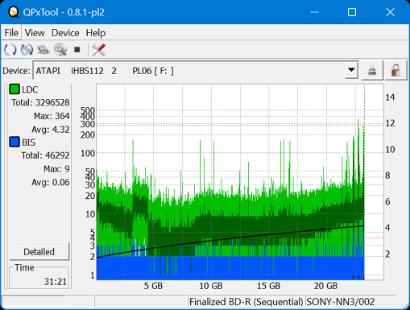Viewport: 410px width, 310px height.
Task: Click the stop scan square icon
Action: click(x=77, y=50)
